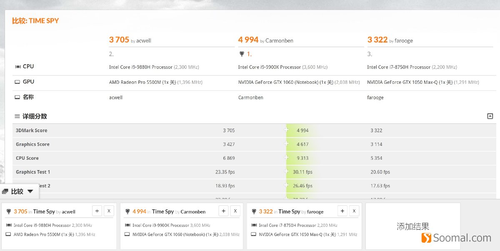Screen dimensions: 500x251
Task: Remove Carmonben's result with the X button
Action: coord(235,211)
